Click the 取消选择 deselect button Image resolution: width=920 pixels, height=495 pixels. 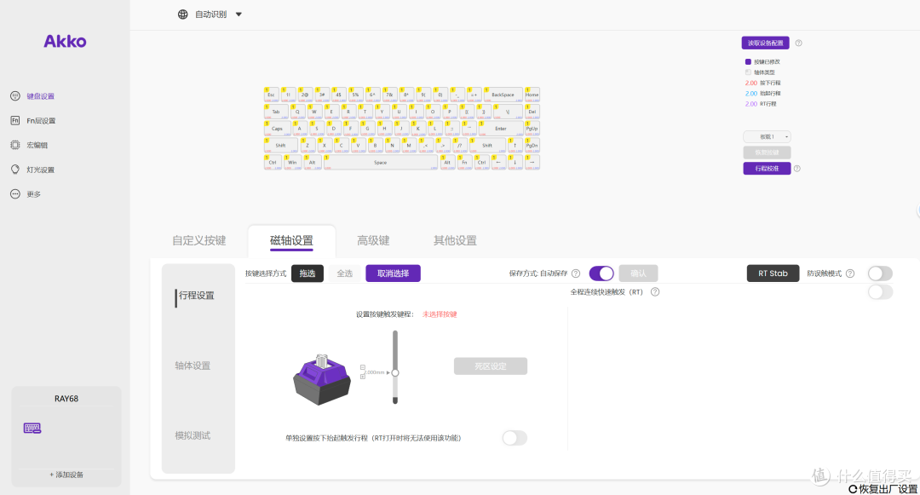click(x=393, y=273)
